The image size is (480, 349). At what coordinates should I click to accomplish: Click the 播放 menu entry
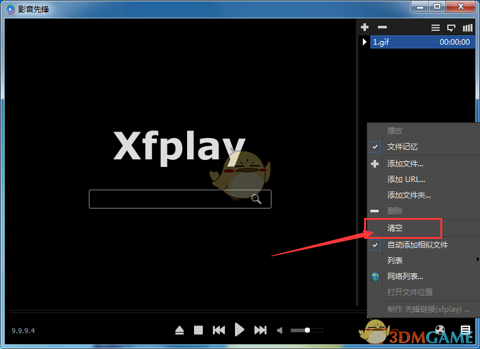(x=394, y=131)
